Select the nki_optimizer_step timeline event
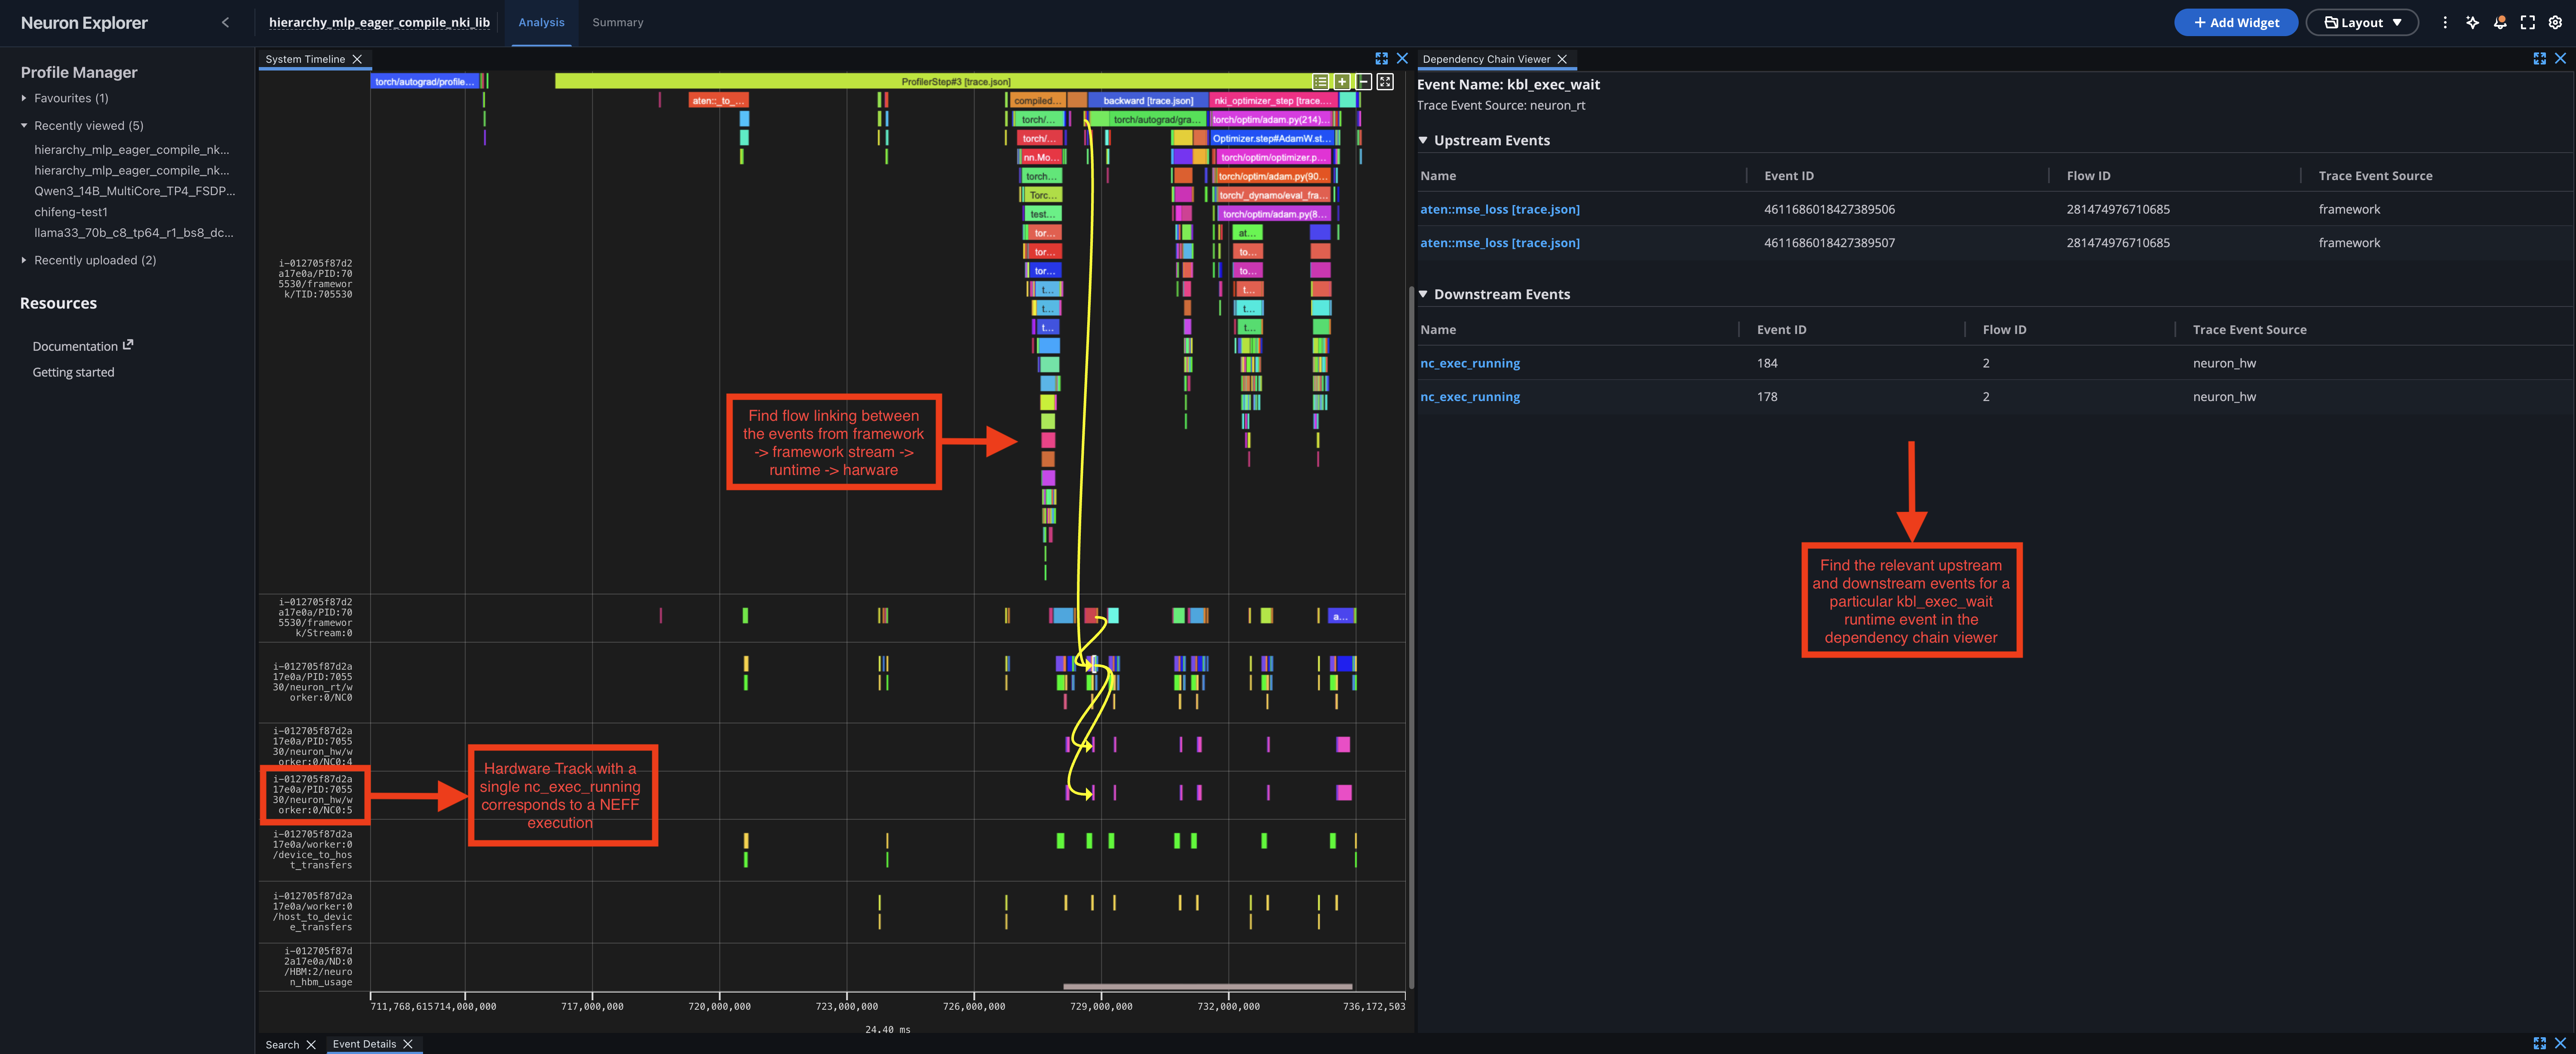 click(x=1273, y=100)
